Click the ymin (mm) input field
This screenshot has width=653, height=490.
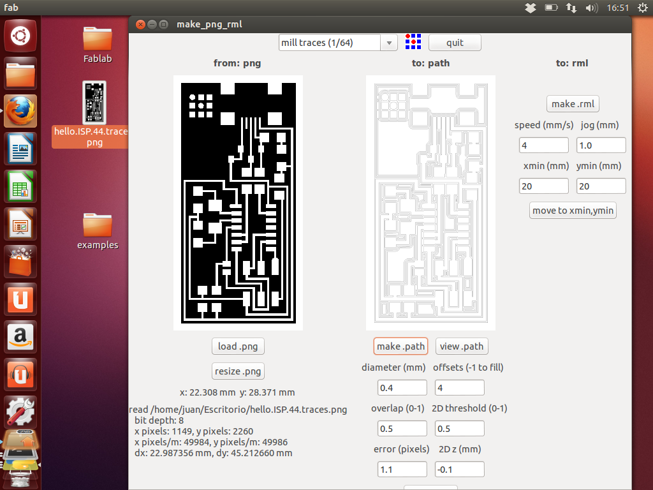[x=601, y=186]
